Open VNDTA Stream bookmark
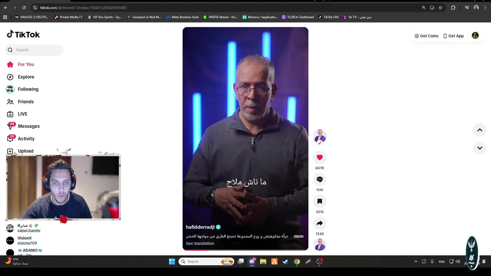The image size is (491, 276). coord(221,17)
